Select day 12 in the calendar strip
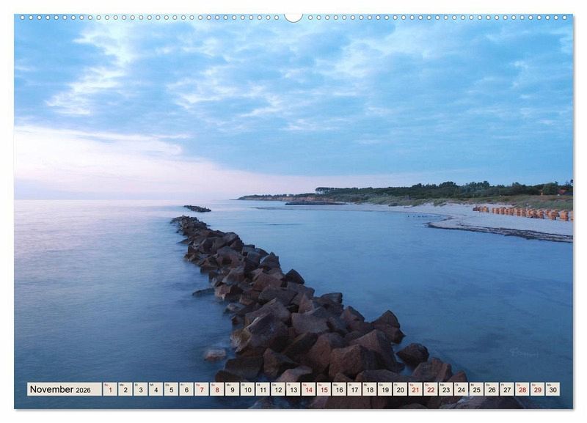 pyautogui.click(x=278, y=389)
